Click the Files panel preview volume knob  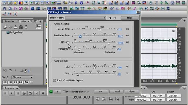25,71
